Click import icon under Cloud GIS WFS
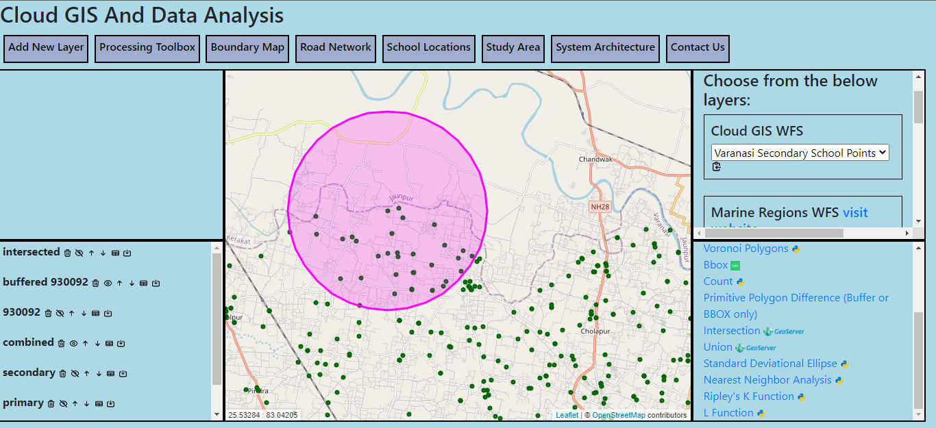Screen dimensions: 936x428 pyautogui.click(x=717, y=166)
